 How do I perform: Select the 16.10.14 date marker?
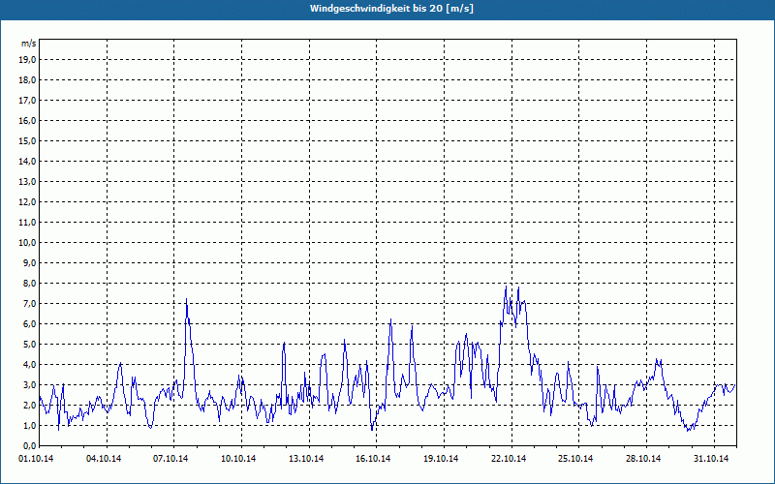point(374,459)
